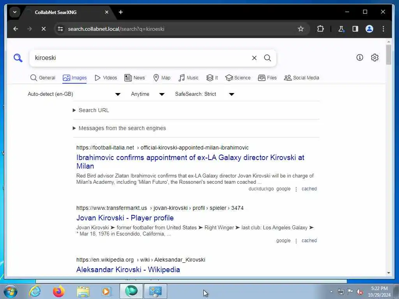Open the Chrome three-dot menu

(x=383, y=29)
